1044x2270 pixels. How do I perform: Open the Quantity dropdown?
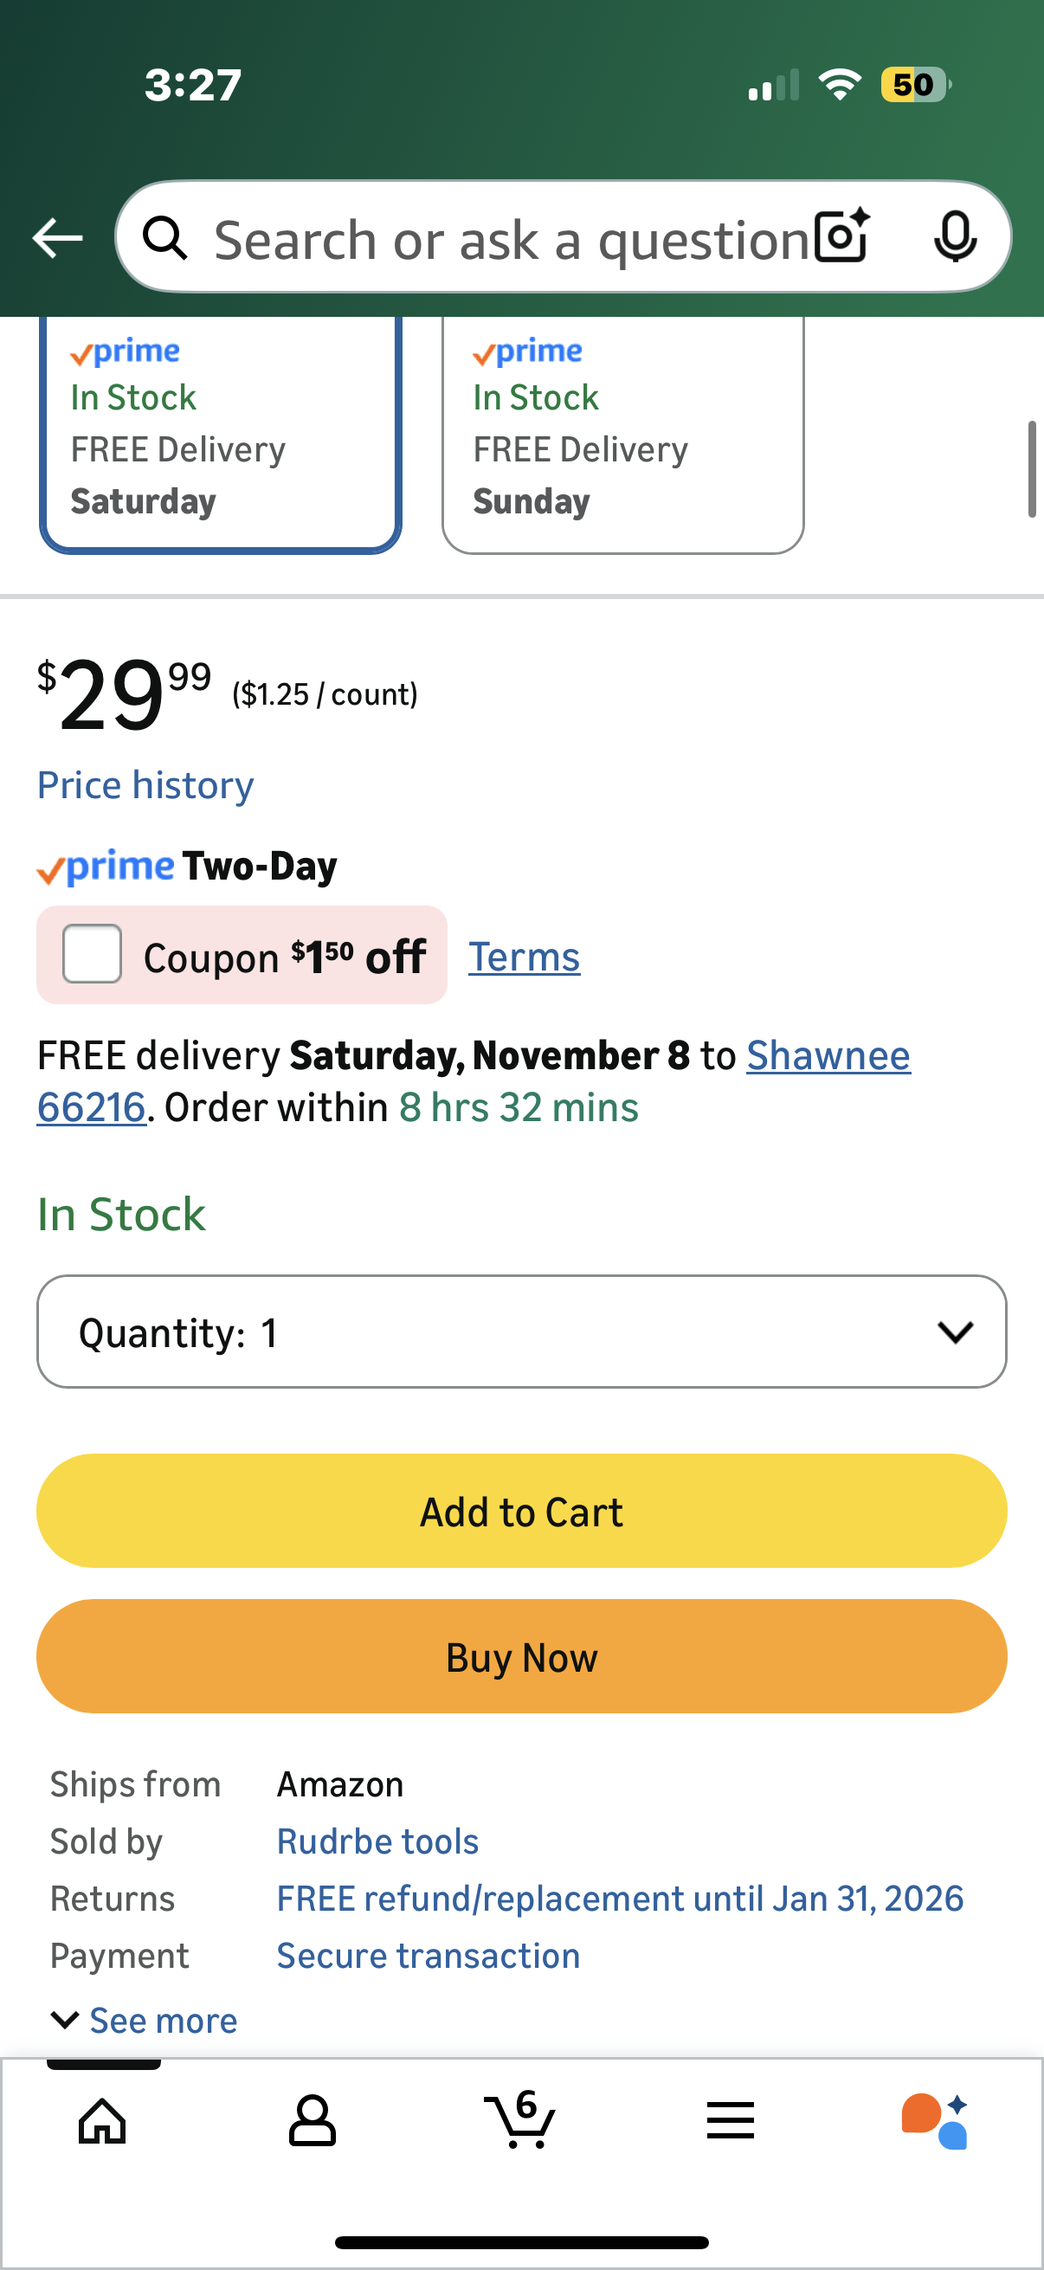click(521, 1332)
